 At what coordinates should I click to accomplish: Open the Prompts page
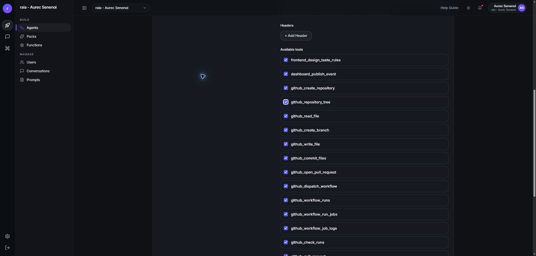click(x=43, y=80)
